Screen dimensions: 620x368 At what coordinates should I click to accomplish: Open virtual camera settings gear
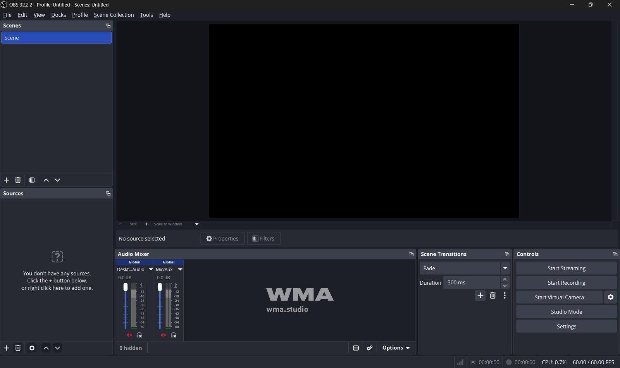pyautogui.click(x=611, y=297)
